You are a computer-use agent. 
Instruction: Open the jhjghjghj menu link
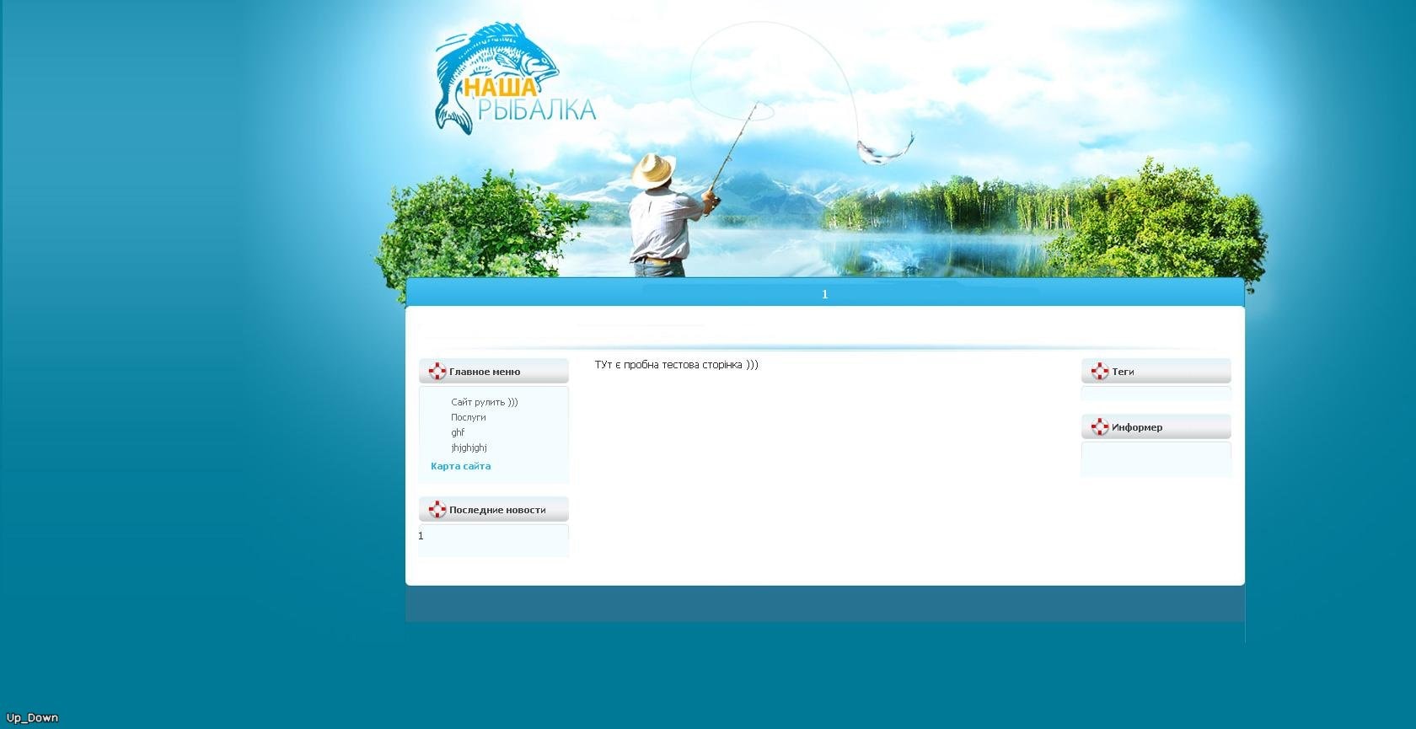469,448
